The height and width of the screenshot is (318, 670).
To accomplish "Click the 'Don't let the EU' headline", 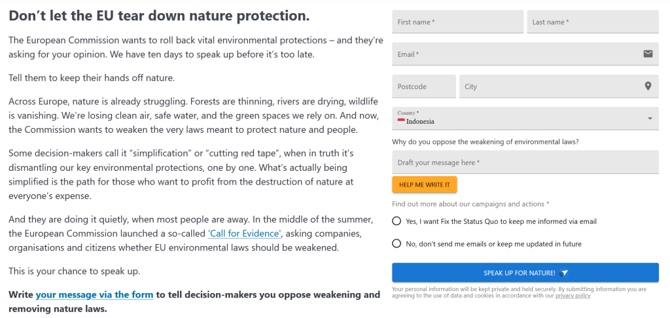I will point(159,15).
